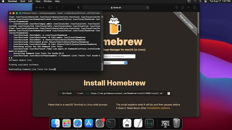Open Control Center from the menu bar
This screenshot has width=232, height=130.
(206, 1)
